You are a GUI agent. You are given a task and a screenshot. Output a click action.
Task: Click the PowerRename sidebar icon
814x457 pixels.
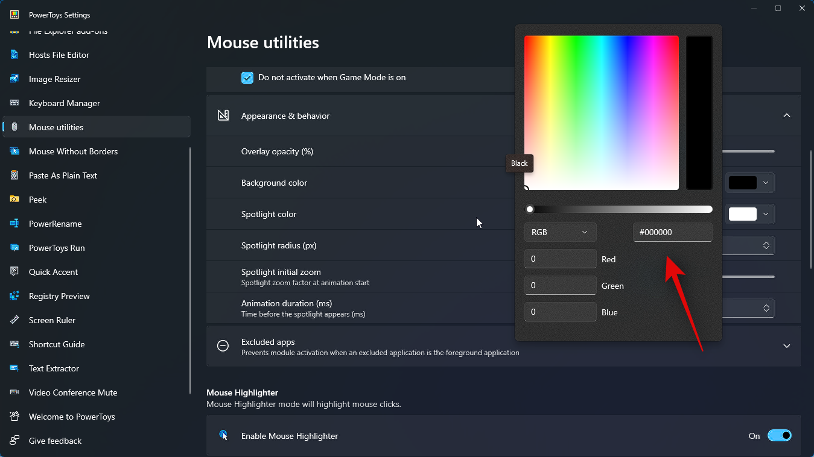click(14, 224)
